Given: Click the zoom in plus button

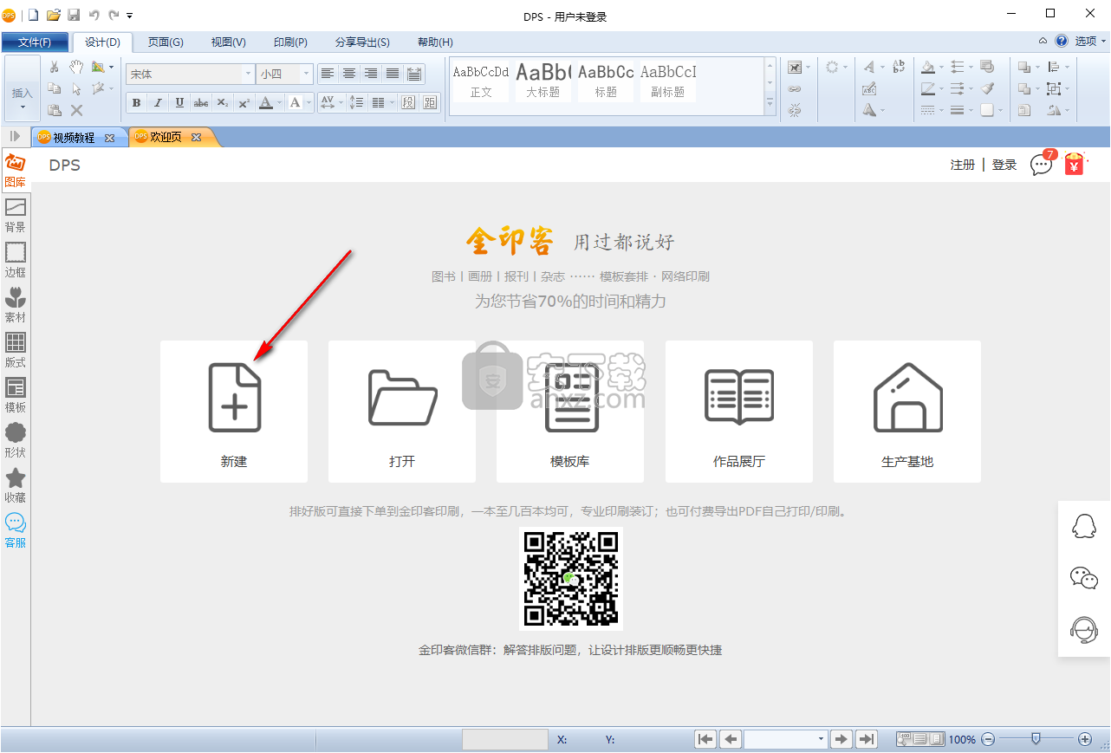Looking at the screenshot, I should click(1085, 739).
